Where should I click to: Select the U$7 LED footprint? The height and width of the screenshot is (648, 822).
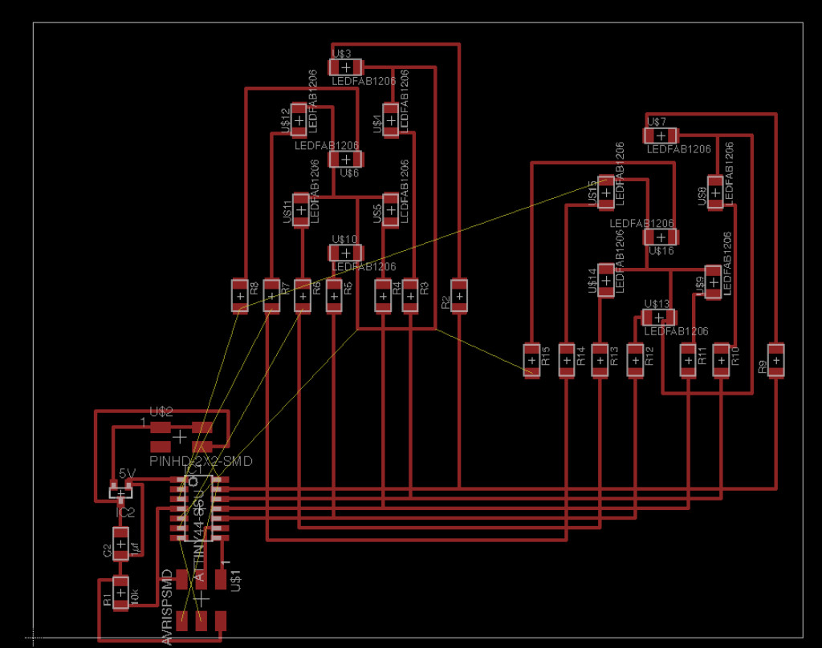pos(661,136)
